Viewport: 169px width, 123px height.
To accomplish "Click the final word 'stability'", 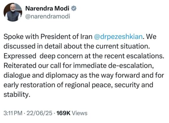I will (16, 95).
